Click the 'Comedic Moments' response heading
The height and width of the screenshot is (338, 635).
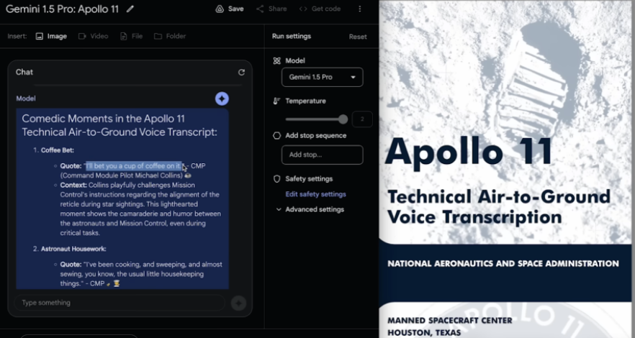[120, 125]
